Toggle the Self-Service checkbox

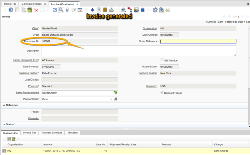162,60
